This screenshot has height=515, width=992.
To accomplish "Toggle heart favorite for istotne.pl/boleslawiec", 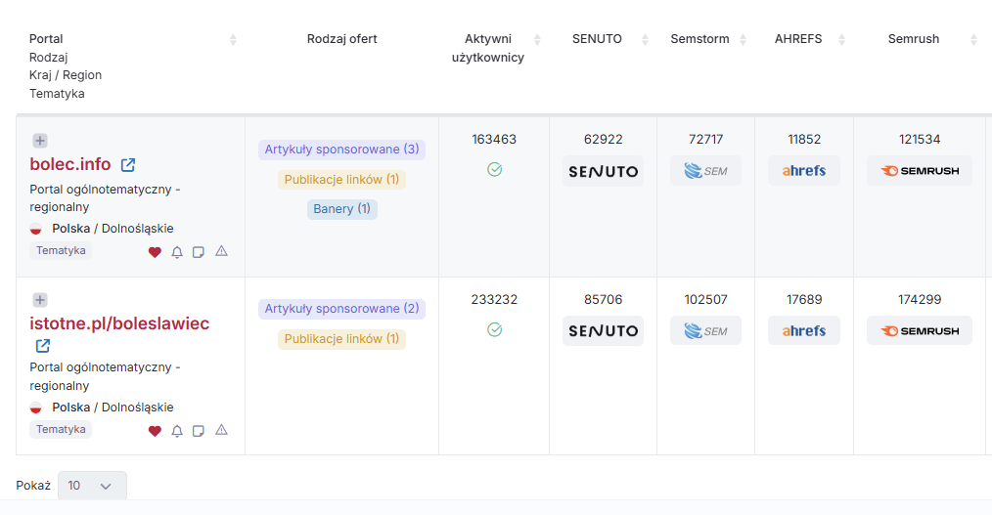I will (x=155, y=431).
